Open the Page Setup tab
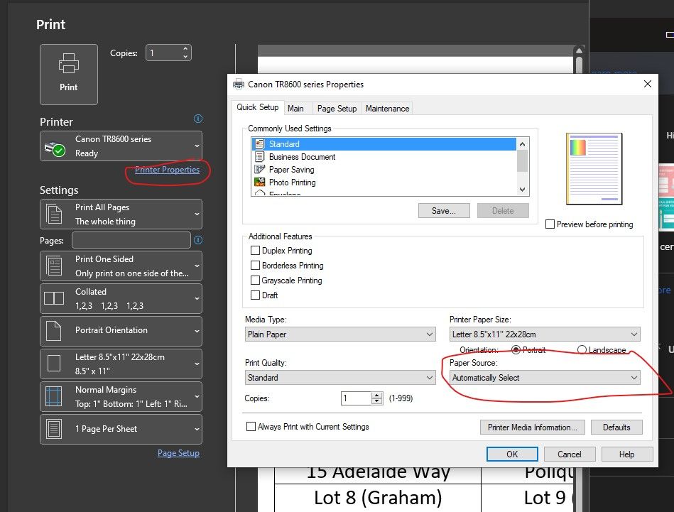Screen dimensions: 674x512 coord(336,108)
